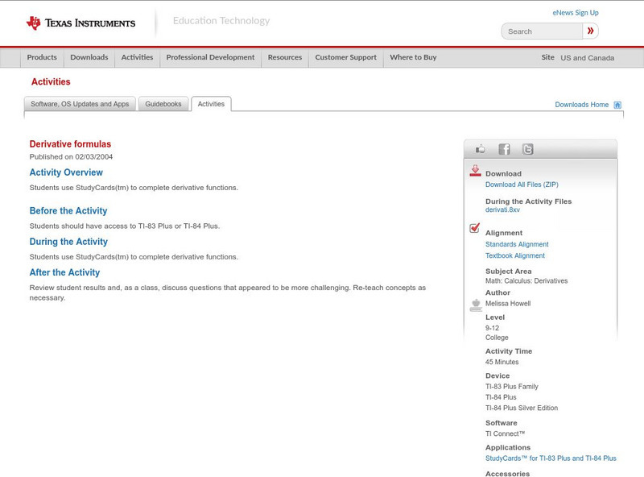Click the red download arrow icon

(x=475, y=171)
